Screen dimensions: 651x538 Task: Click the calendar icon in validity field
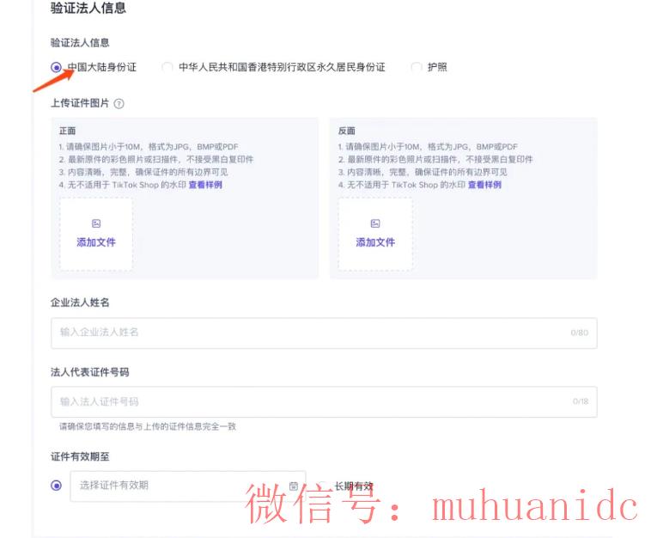(x=294, y=486)
